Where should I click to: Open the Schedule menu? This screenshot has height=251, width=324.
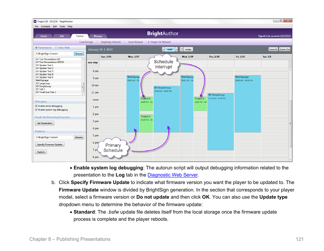46,27
